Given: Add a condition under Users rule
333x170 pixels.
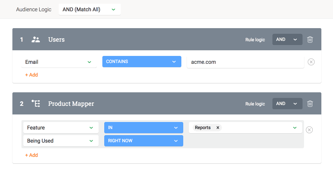Looking at the screenshot, I should 32,75.
